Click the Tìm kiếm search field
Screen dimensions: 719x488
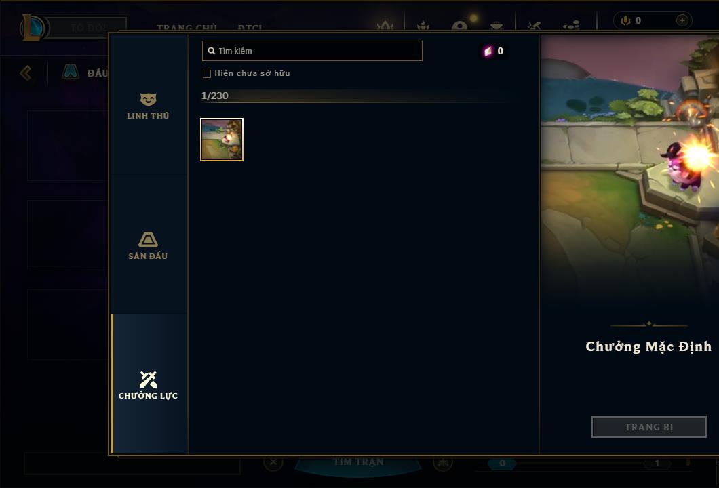point(312,51)
